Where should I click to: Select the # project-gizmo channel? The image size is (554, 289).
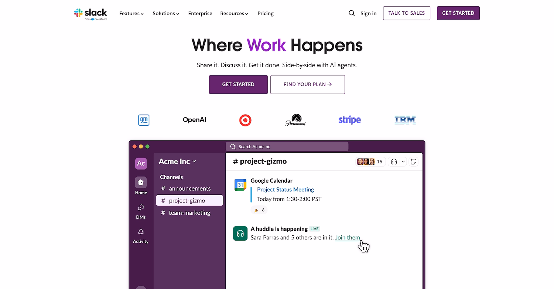(189, 201)
